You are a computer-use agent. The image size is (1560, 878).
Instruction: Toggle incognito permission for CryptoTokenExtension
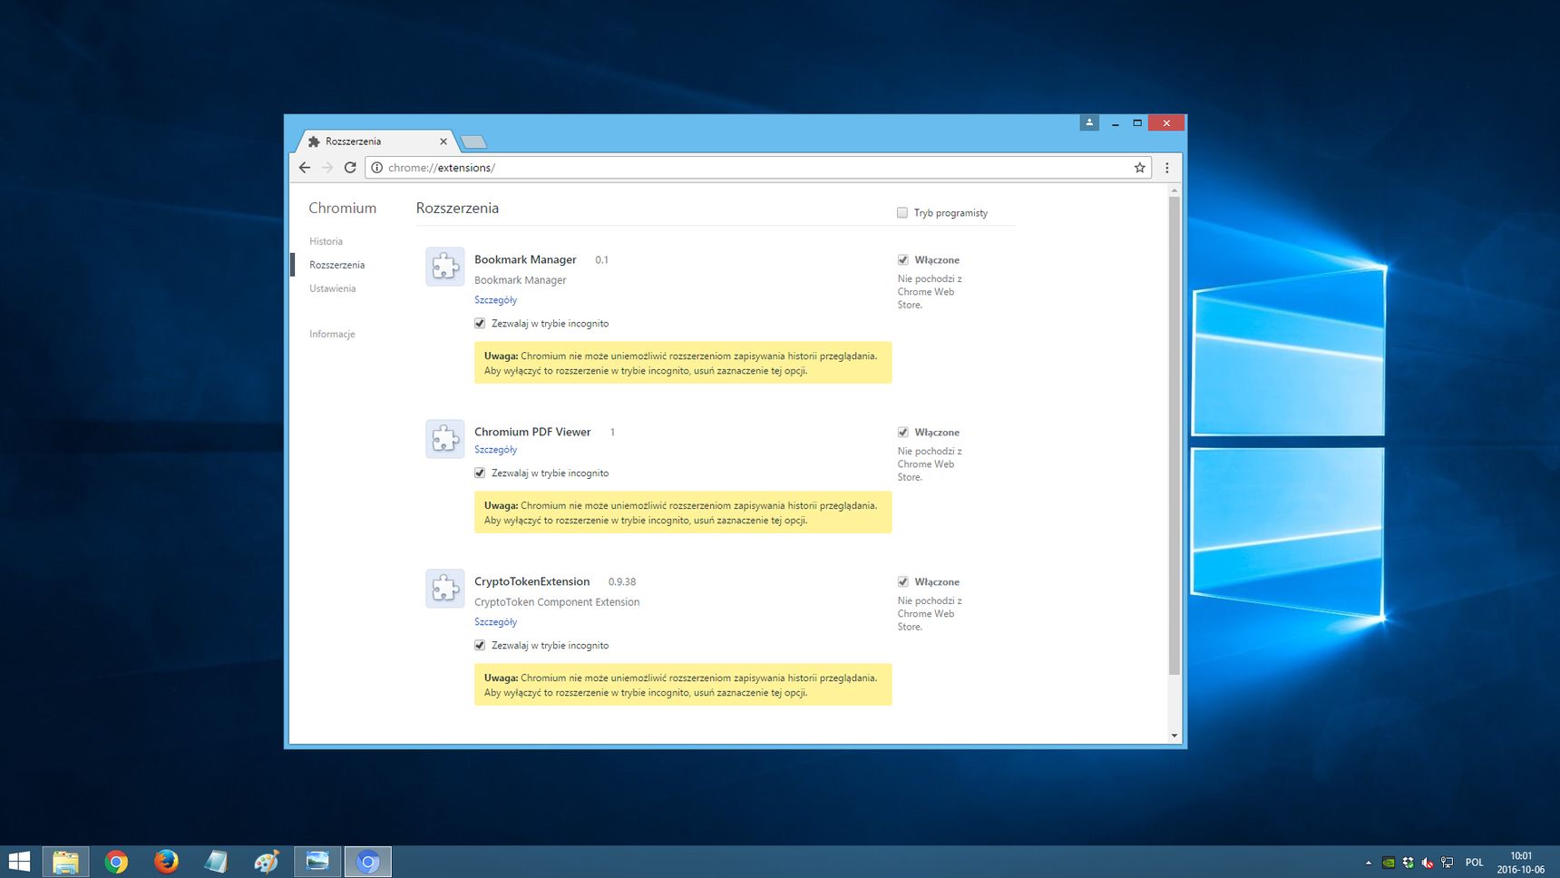click(480, 646)
